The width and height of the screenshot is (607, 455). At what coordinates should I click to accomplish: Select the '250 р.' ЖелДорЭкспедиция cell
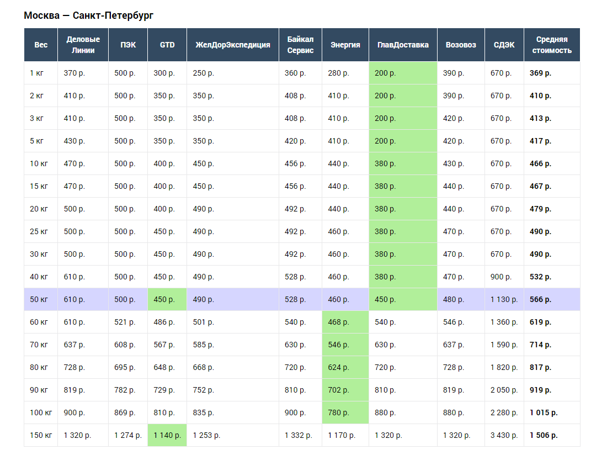pos(233,73)
